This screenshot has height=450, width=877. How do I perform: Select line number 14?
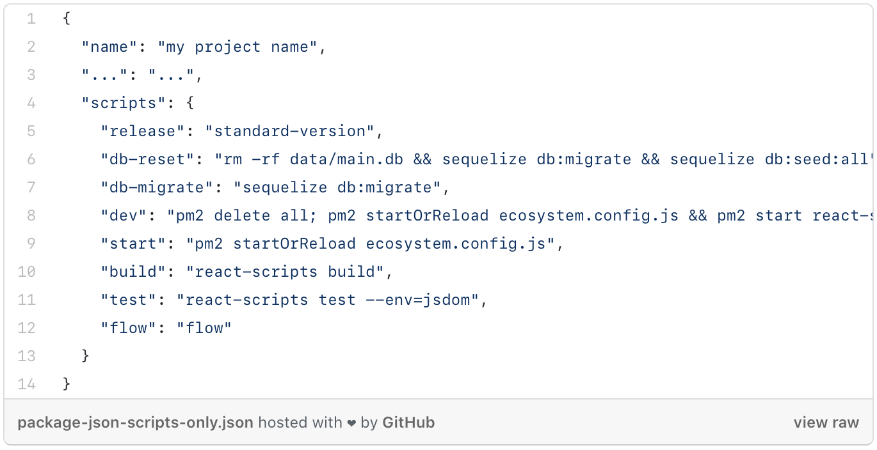coord(27,384)
